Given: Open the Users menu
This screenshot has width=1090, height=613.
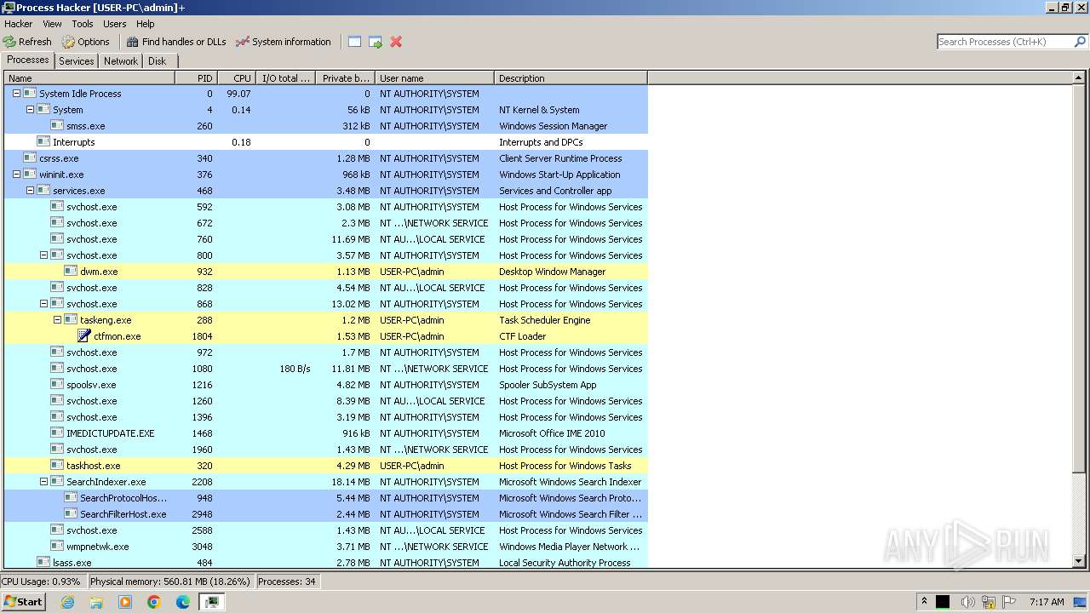Looking at the screenshot, I should (114, 24).
